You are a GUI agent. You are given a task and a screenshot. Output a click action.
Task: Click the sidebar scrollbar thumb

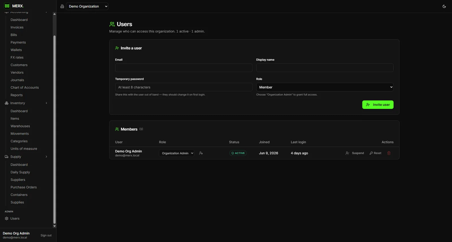point(55,129)
